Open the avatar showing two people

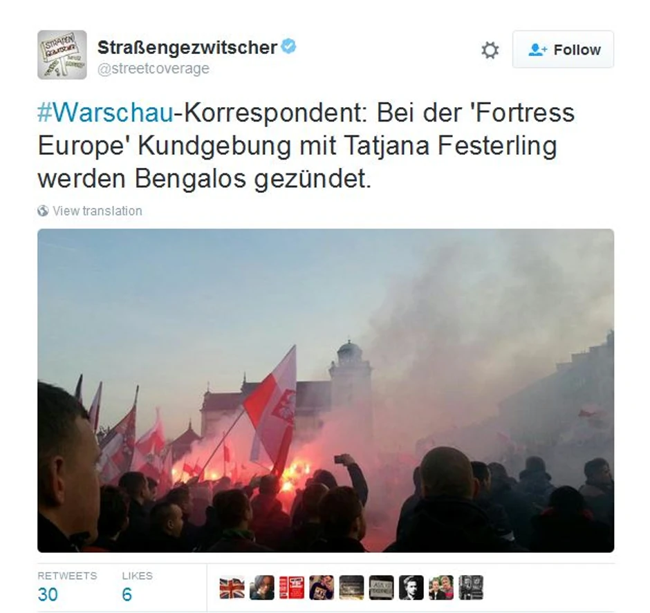pos(441,587)
